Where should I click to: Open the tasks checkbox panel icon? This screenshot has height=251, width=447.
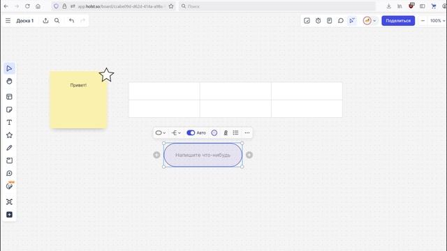click(x=307, y=20)
